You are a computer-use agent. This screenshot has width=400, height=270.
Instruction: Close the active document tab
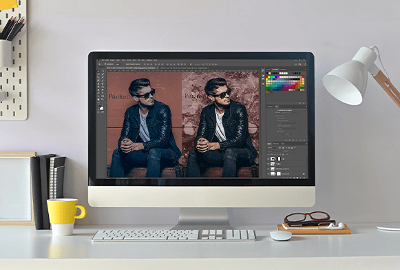[157, 68]
